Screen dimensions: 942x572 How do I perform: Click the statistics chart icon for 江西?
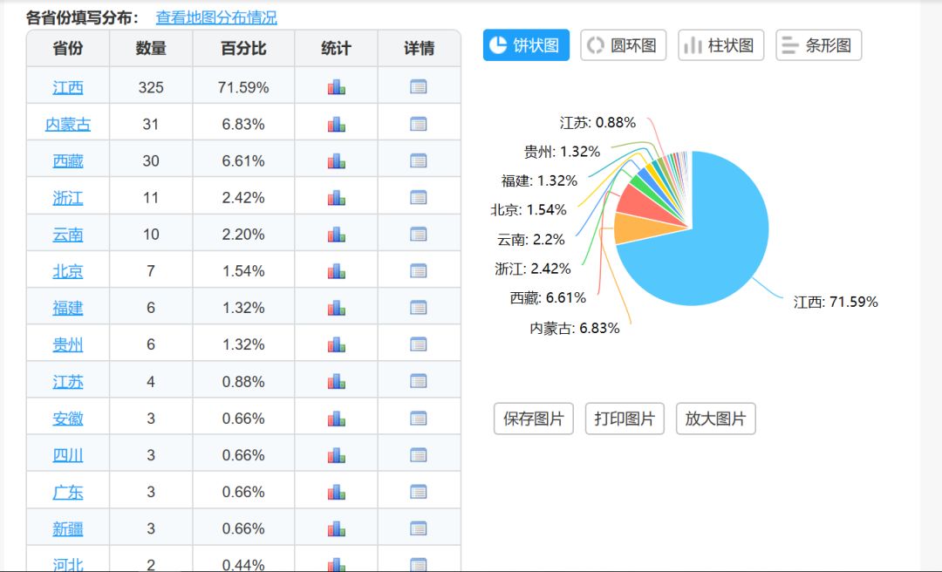pyautogui.click(x=336, y=87)
